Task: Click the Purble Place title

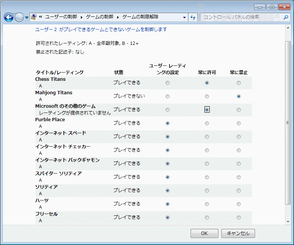Action: (x=50, y=120)
